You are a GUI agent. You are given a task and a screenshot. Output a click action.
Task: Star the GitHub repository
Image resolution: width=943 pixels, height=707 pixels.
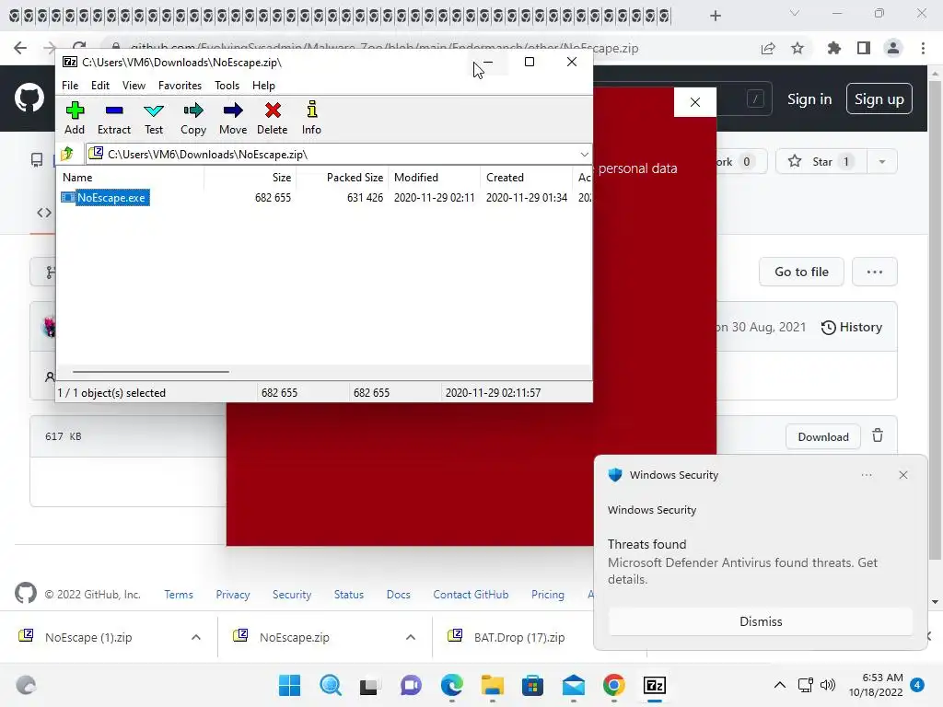coord(821,161)
